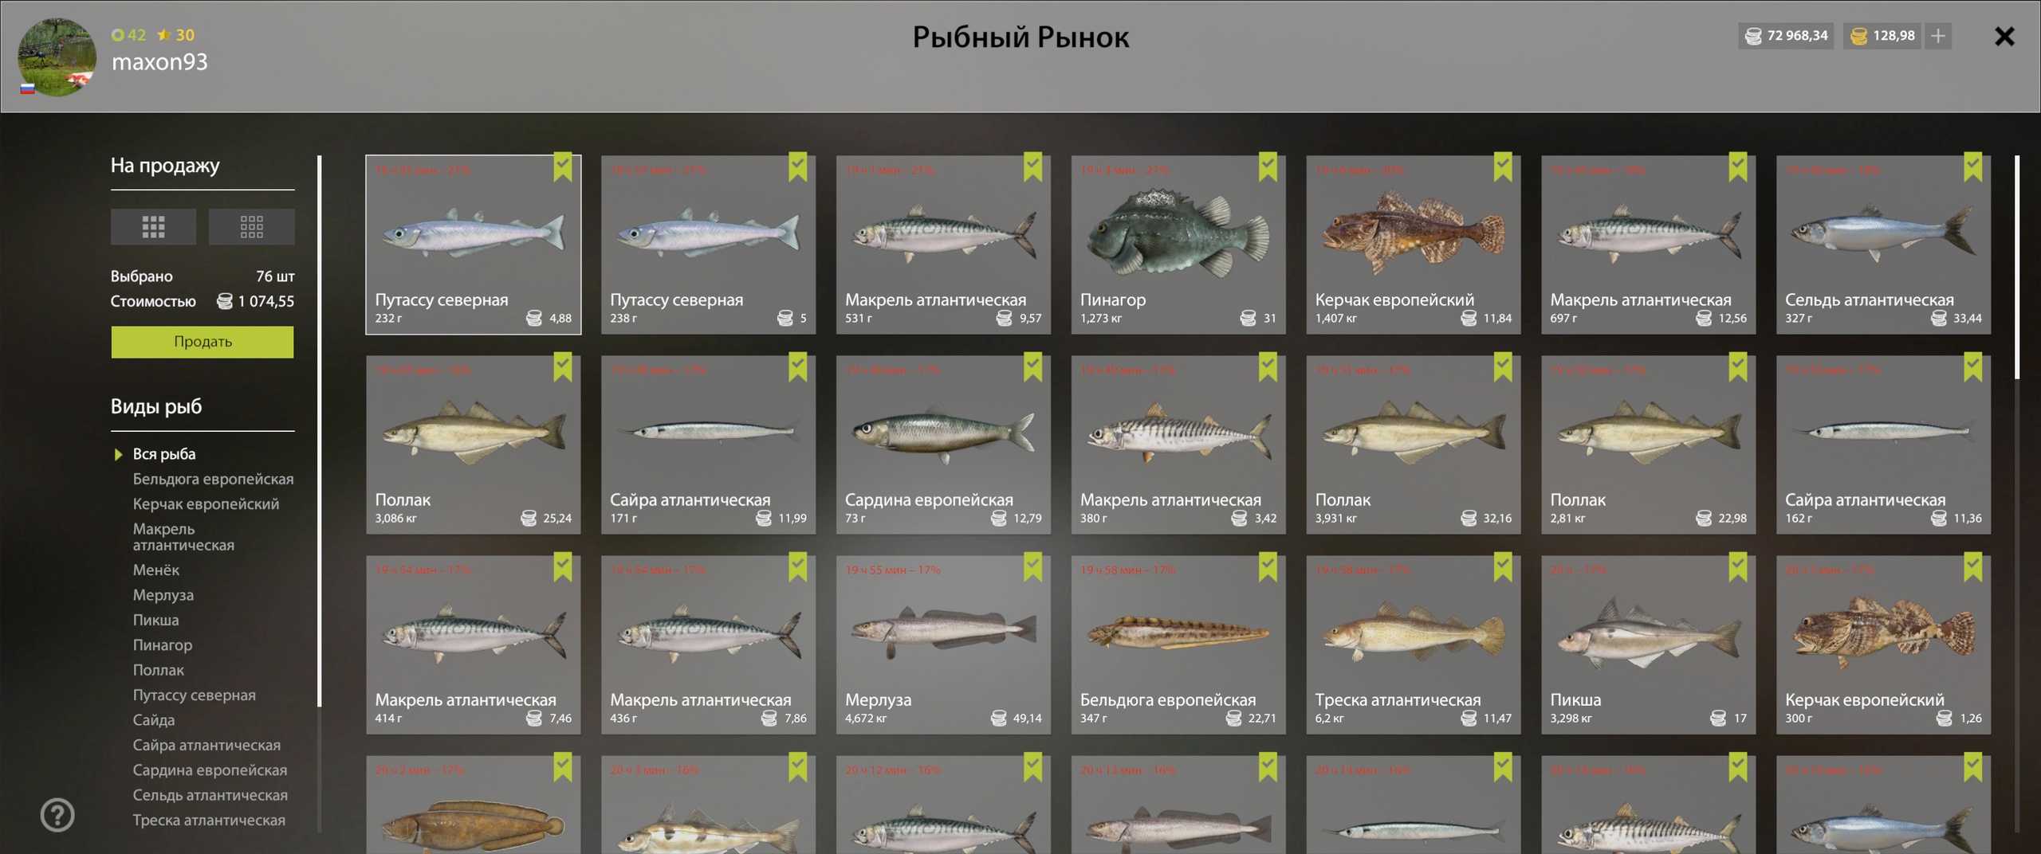Close the Fish Market window

click(x=2004, y=37)
